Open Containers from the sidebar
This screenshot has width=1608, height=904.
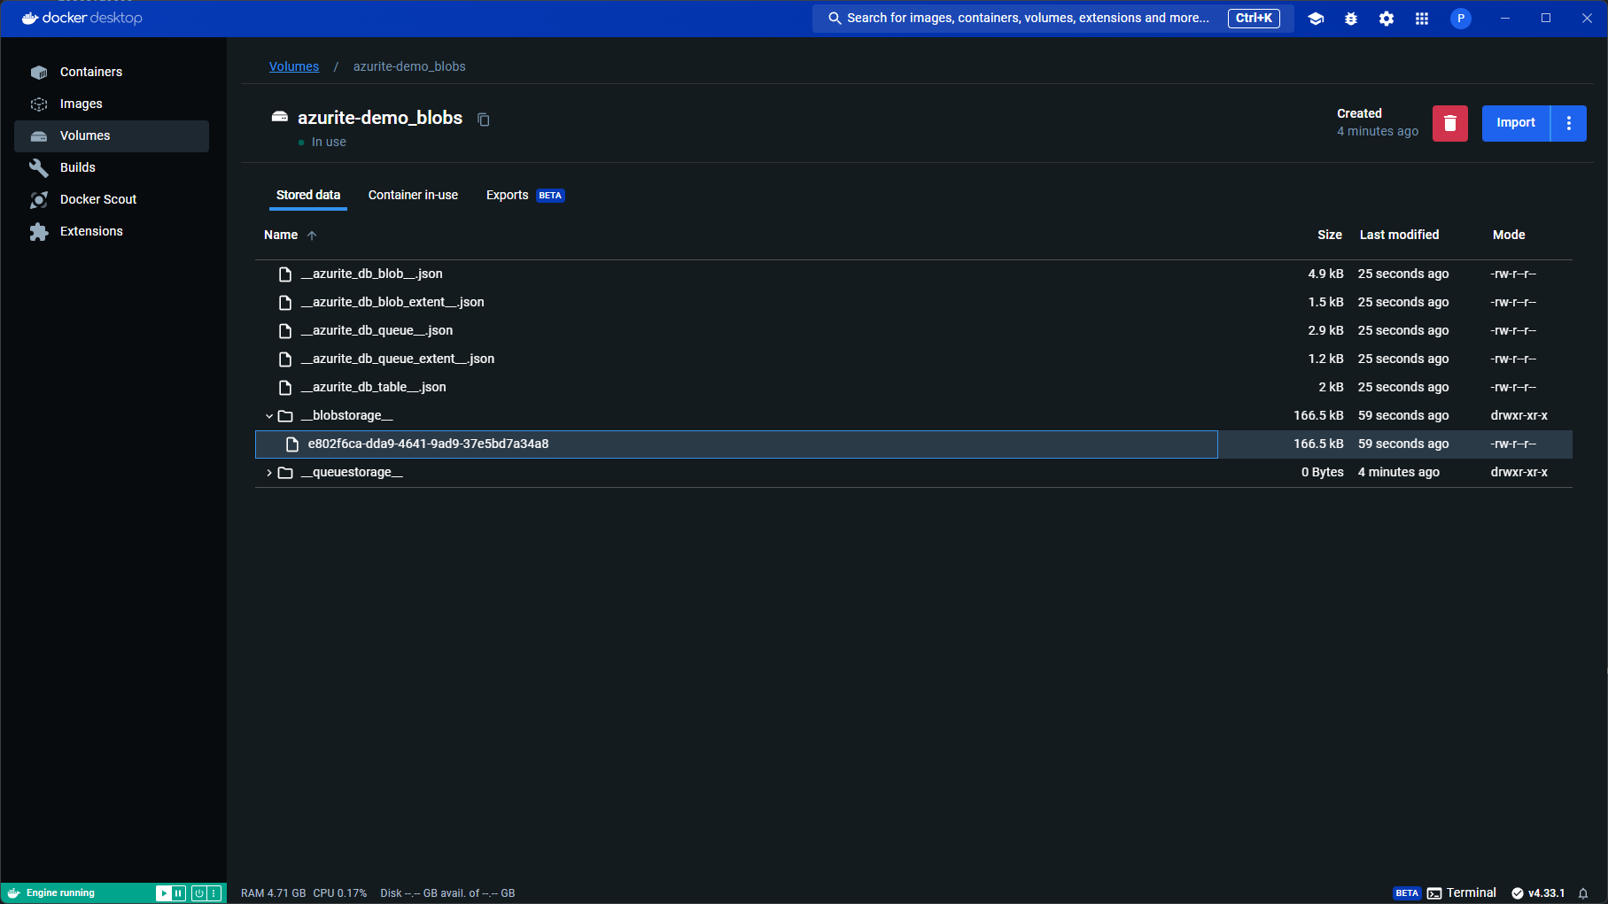coord(111,72)
